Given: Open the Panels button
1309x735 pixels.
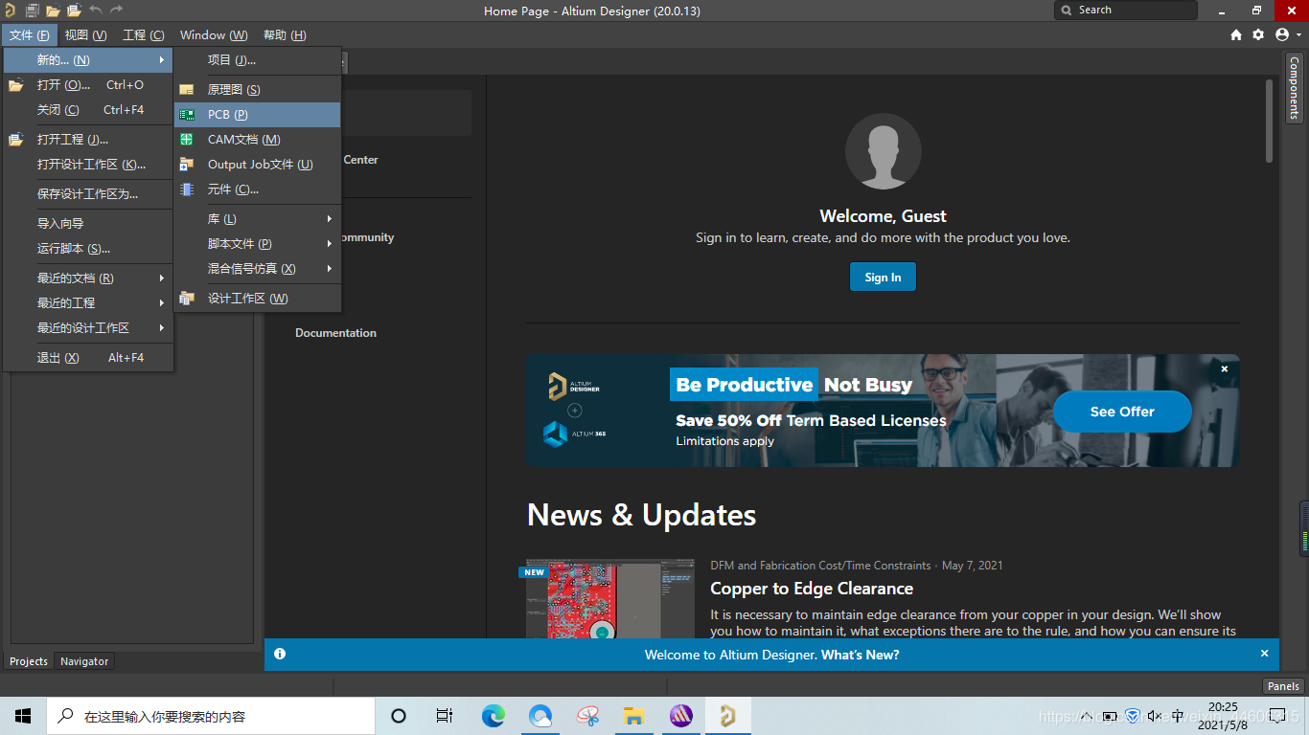Looking at the screenshot, I should click(x=1283, y=686).
